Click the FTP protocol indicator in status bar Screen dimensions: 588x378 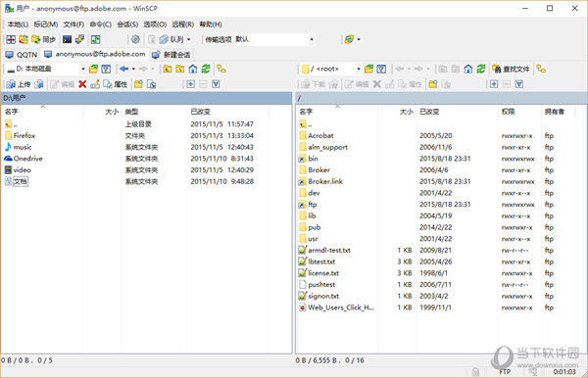tap(505, 371)
